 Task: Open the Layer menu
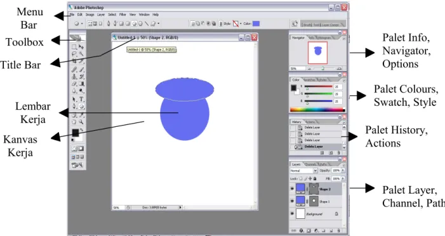click(101, 15)
